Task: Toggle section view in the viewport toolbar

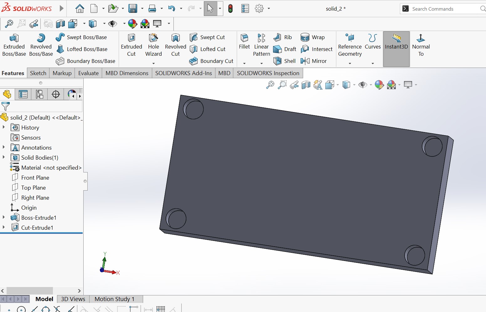Action: click(306, 85)
